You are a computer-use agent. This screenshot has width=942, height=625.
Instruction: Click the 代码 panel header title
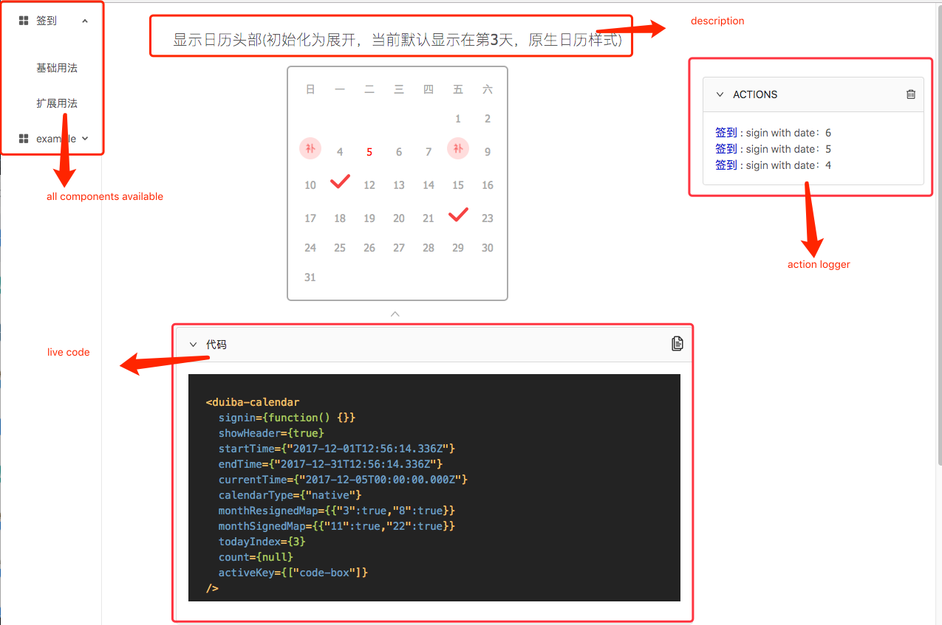click(216, 345)
